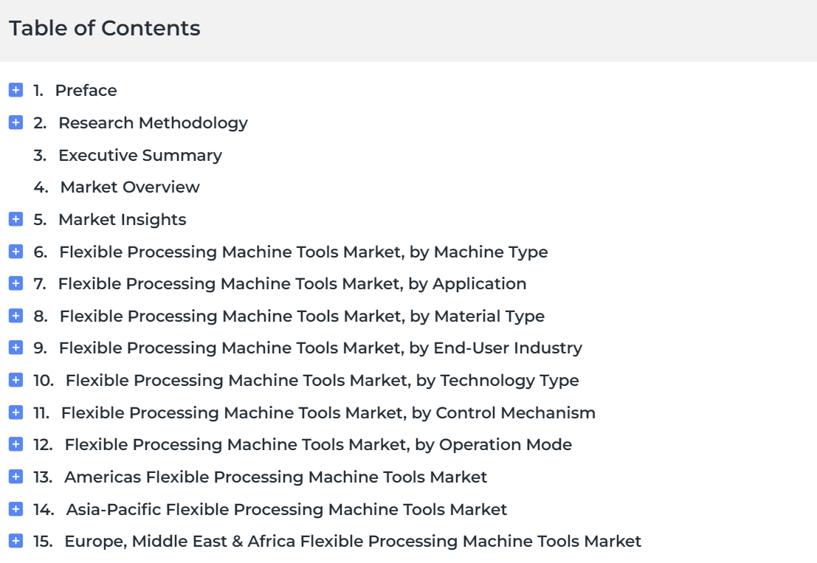
Task: Expand Research Methodology with its plus icon
Action: (15, 122)
